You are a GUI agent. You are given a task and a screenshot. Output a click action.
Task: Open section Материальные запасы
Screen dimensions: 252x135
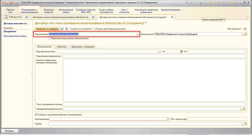(66, 11)
